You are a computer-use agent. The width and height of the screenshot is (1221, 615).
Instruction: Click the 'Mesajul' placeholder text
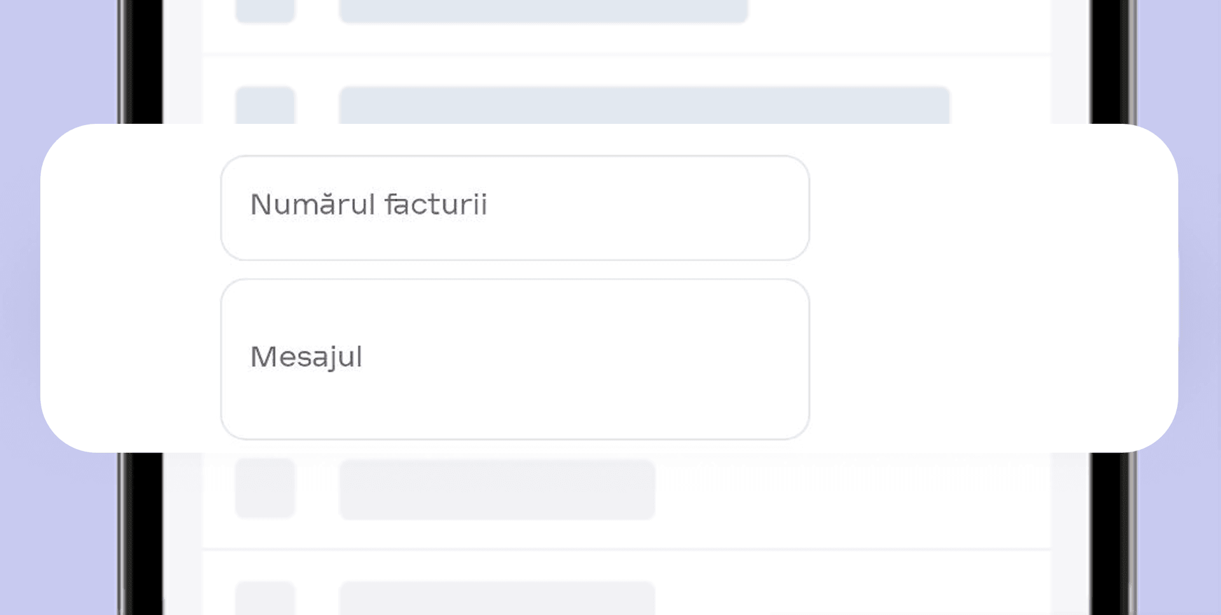307,356
